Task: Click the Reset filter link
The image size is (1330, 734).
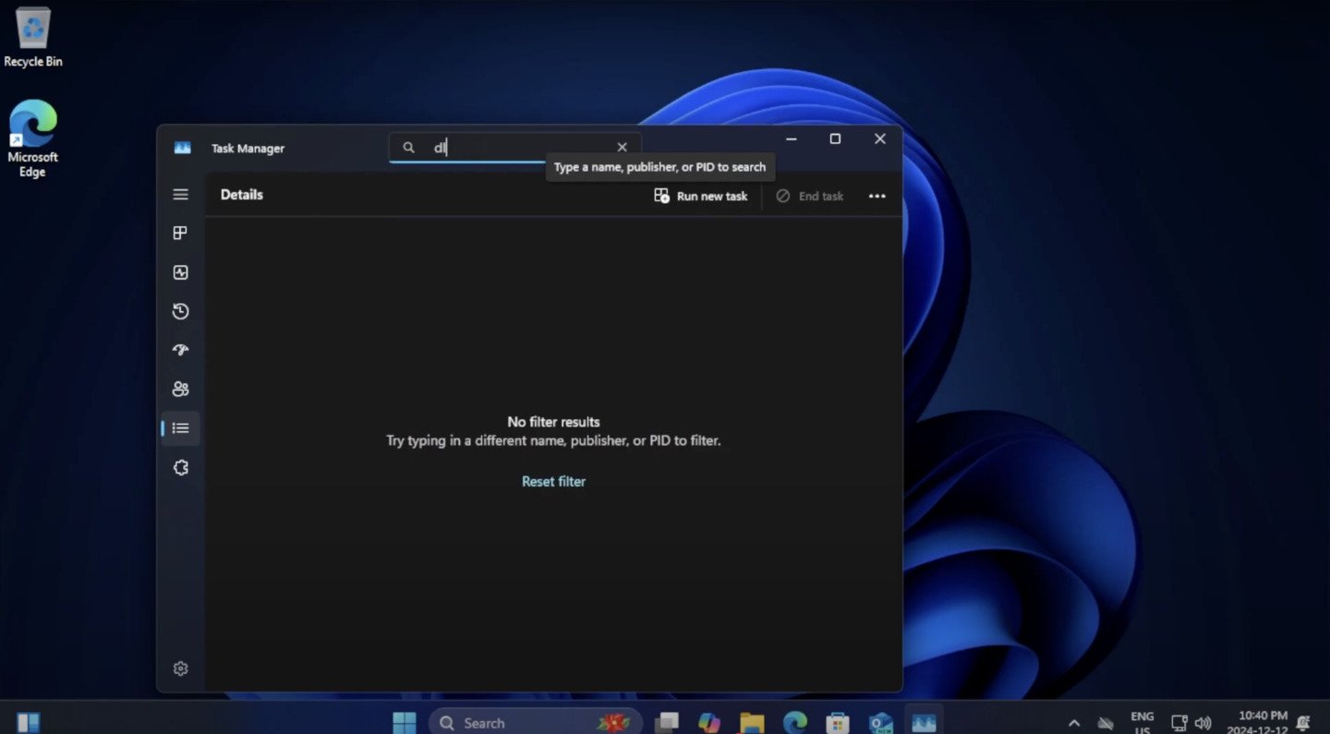Action: point(553,481)
